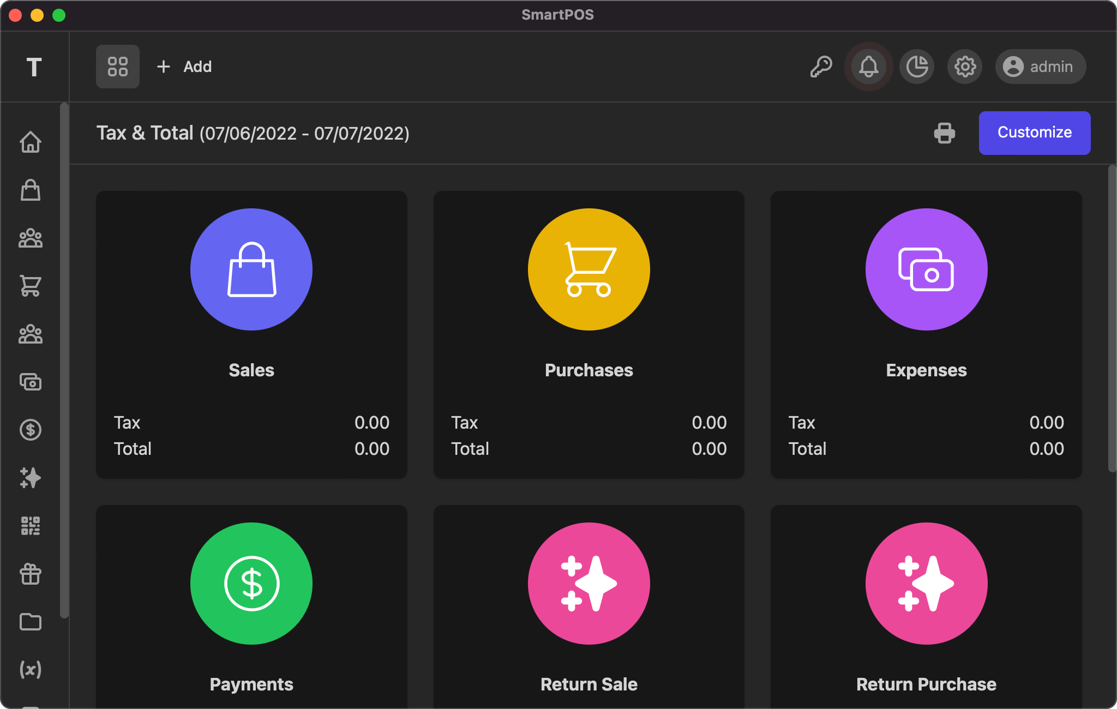Click the shopping bag sidebar icon
Image resolution: width=1117 pixels, height=709 pixels.
click(31, 190)
